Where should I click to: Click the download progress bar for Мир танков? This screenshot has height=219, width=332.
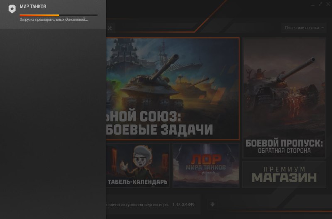point(59,15)
